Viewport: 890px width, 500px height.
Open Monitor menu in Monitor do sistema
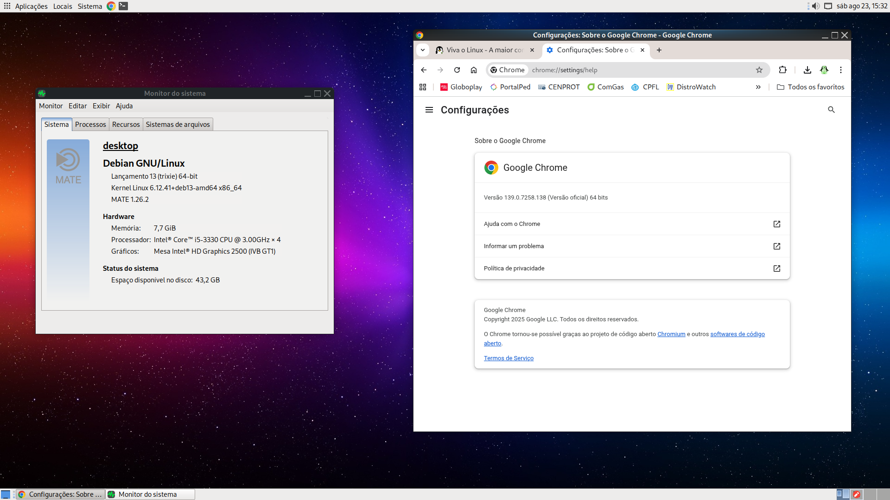pos(51,106)
